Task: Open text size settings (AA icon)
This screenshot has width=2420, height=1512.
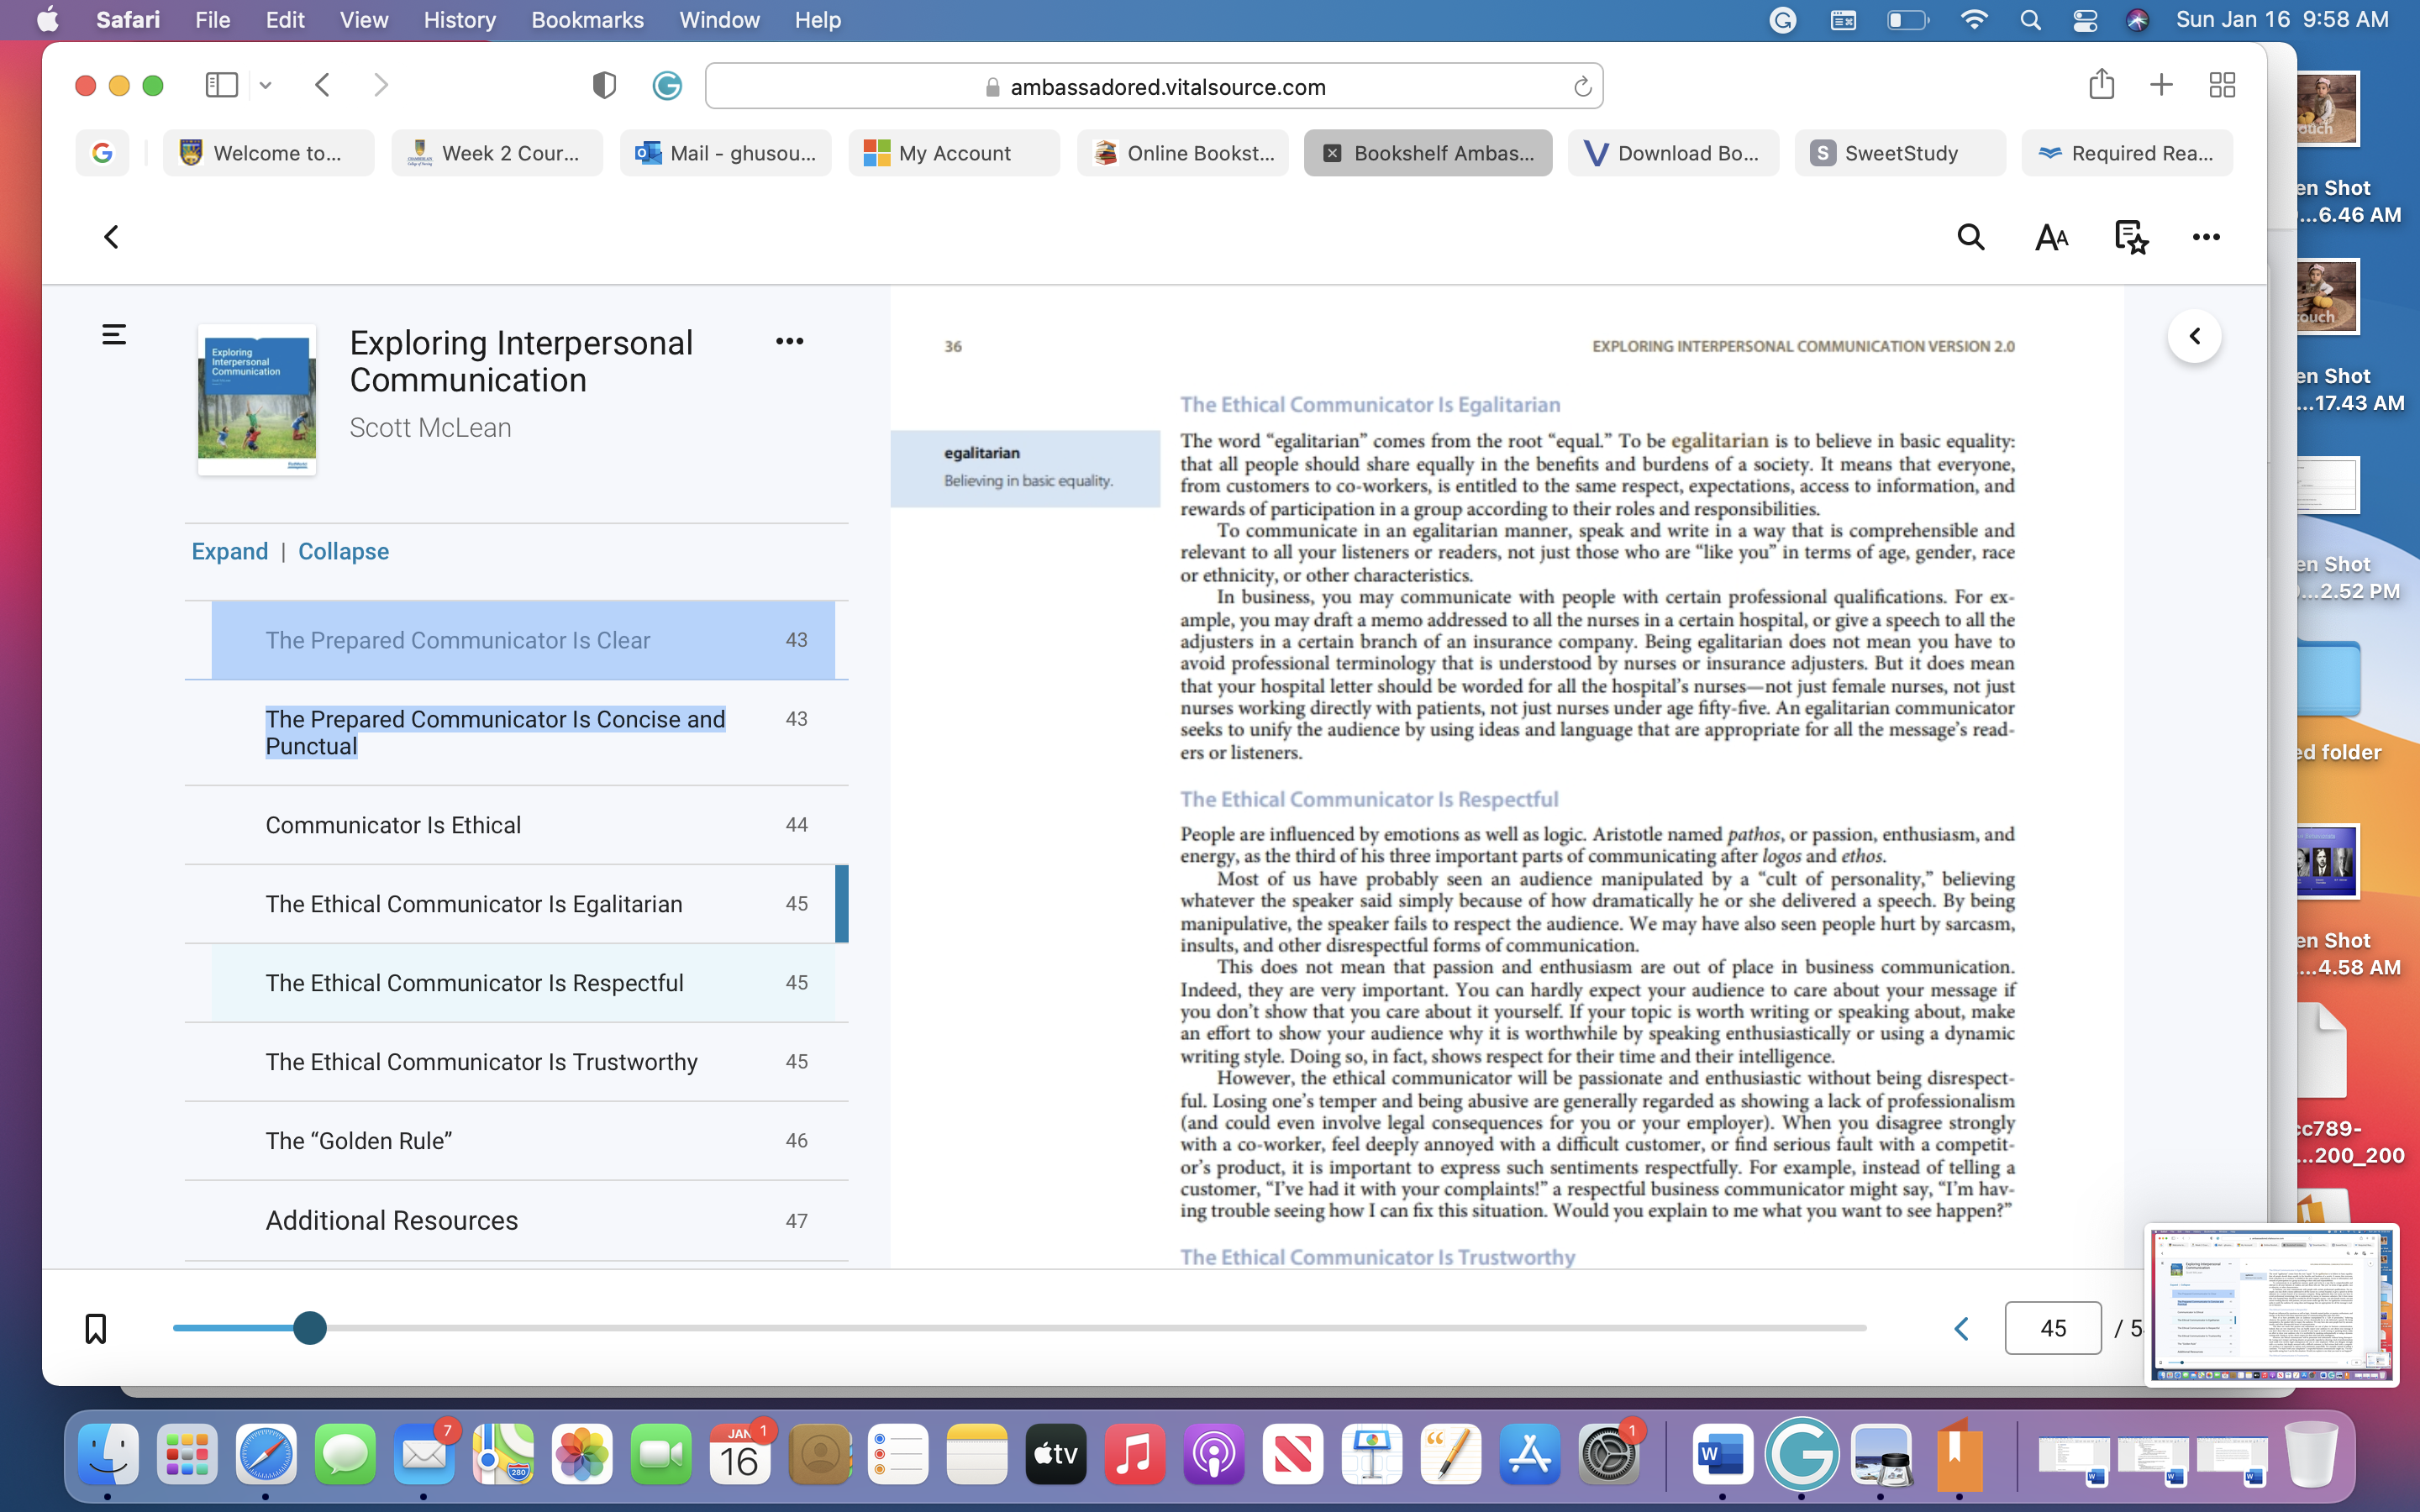Action: click(x=2051, y=237)
